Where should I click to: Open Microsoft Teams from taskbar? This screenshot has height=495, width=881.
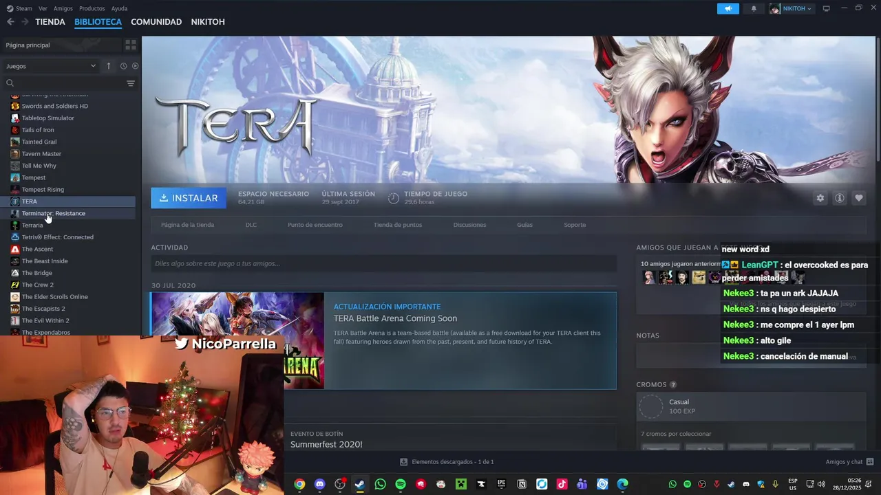click(582, 484)
